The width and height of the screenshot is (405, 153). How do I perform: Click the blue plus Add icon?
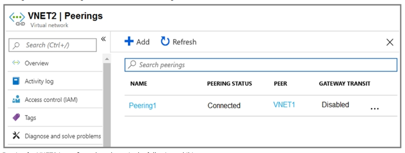129,41
